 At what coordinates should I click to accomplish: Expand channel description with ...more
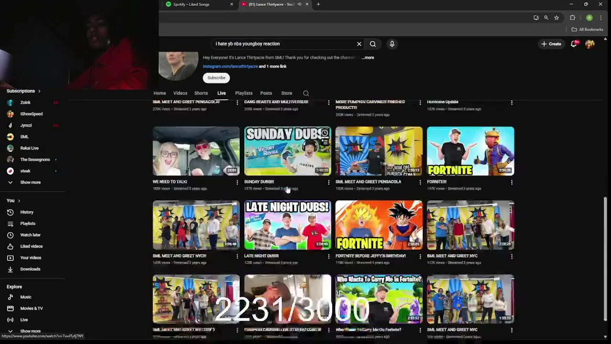point(368,57)
